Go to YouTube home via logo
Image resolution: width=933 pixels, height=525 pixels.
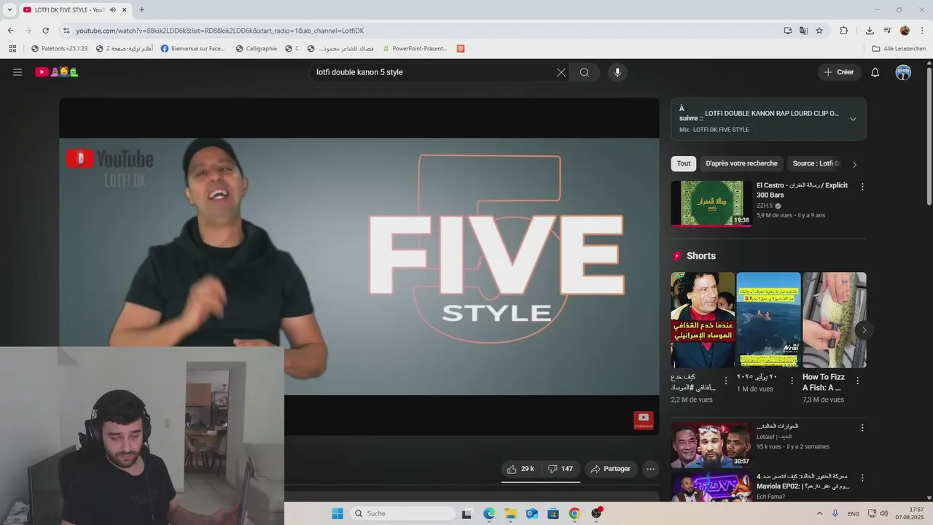click(57, 72)
